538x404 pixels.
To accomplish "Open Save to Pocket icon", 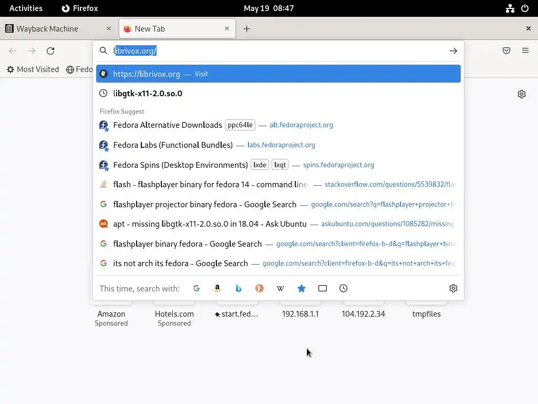I will (506, 51).
